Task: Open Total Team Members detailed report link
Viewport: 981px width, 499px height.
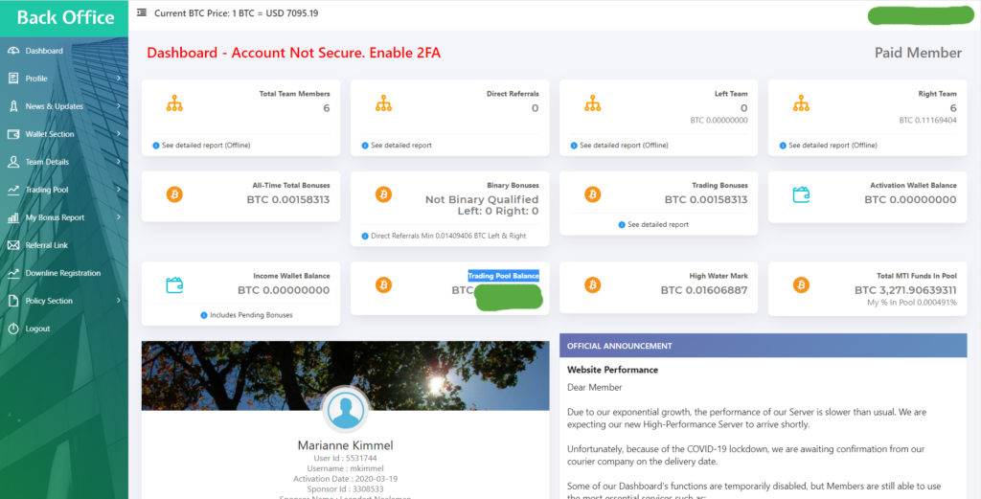Action: click(201, 145)
